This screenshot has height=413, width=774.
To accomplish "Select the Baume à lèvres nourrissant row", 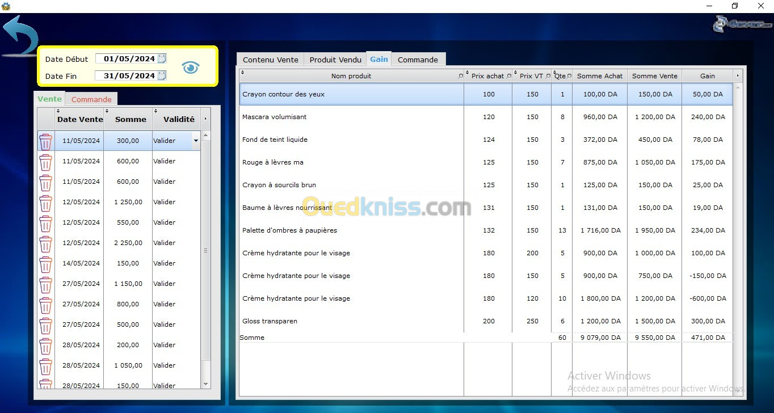I will tap(486, 208).
